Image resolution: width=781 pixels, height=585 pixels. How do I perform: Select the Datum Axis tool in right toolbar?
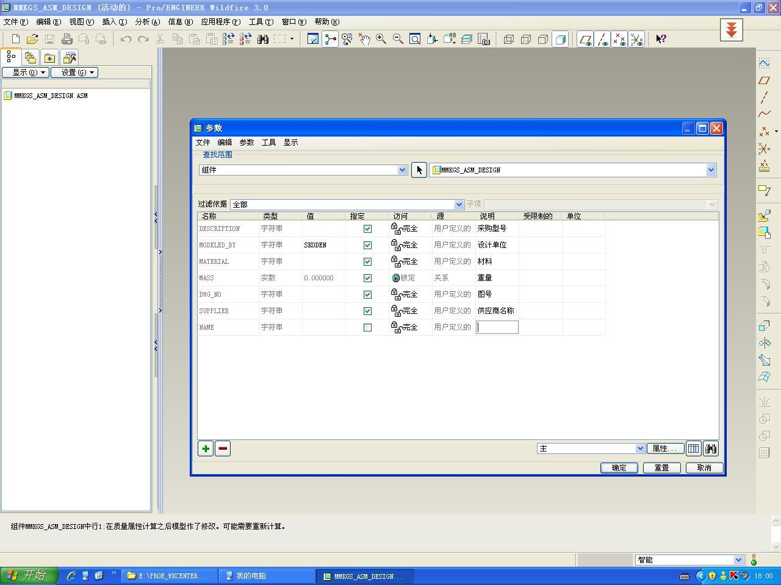pos(764,97)
